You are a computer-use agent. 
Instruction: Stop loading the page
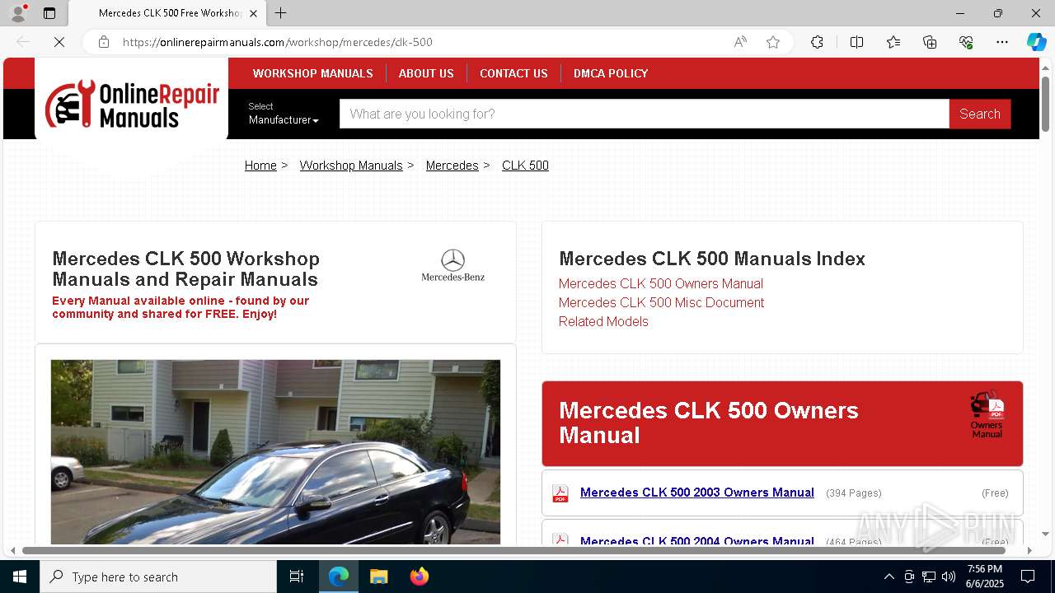coord(59,42)
